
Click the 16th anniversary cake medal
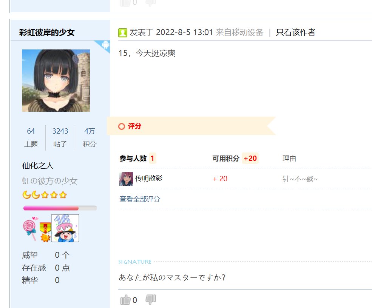pos(65,228)
